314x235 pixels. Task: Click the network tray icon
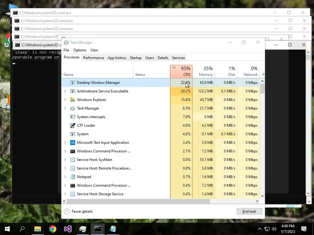267,229
